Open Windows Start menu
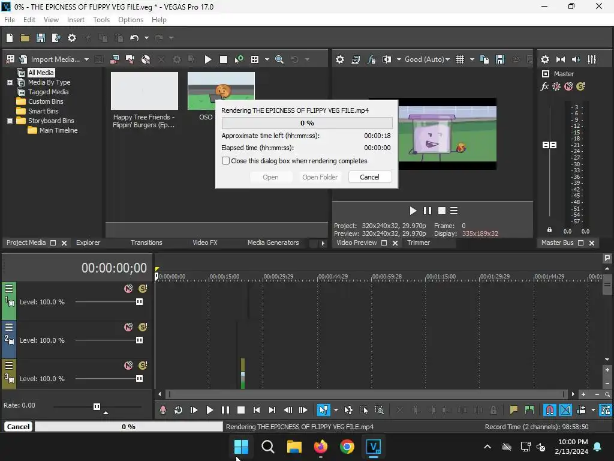614x461 pixels. [241, 447]
